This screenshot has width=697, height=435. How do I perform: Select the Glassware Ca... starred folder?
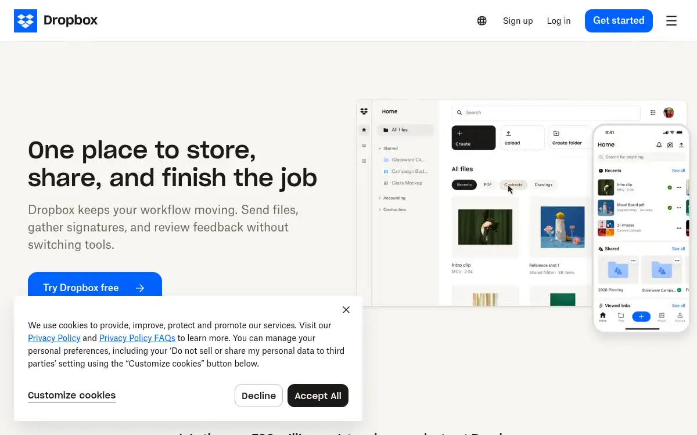404,159
